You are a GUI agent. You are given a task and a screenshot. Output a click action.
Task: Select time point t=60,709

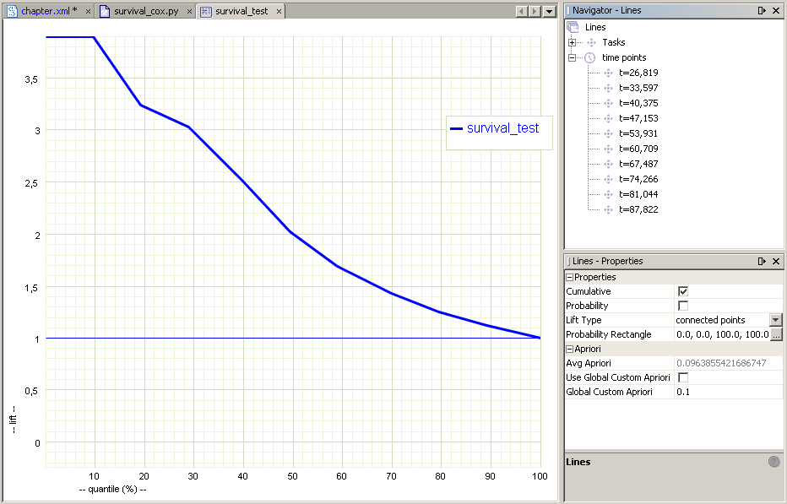pos(638,149)
